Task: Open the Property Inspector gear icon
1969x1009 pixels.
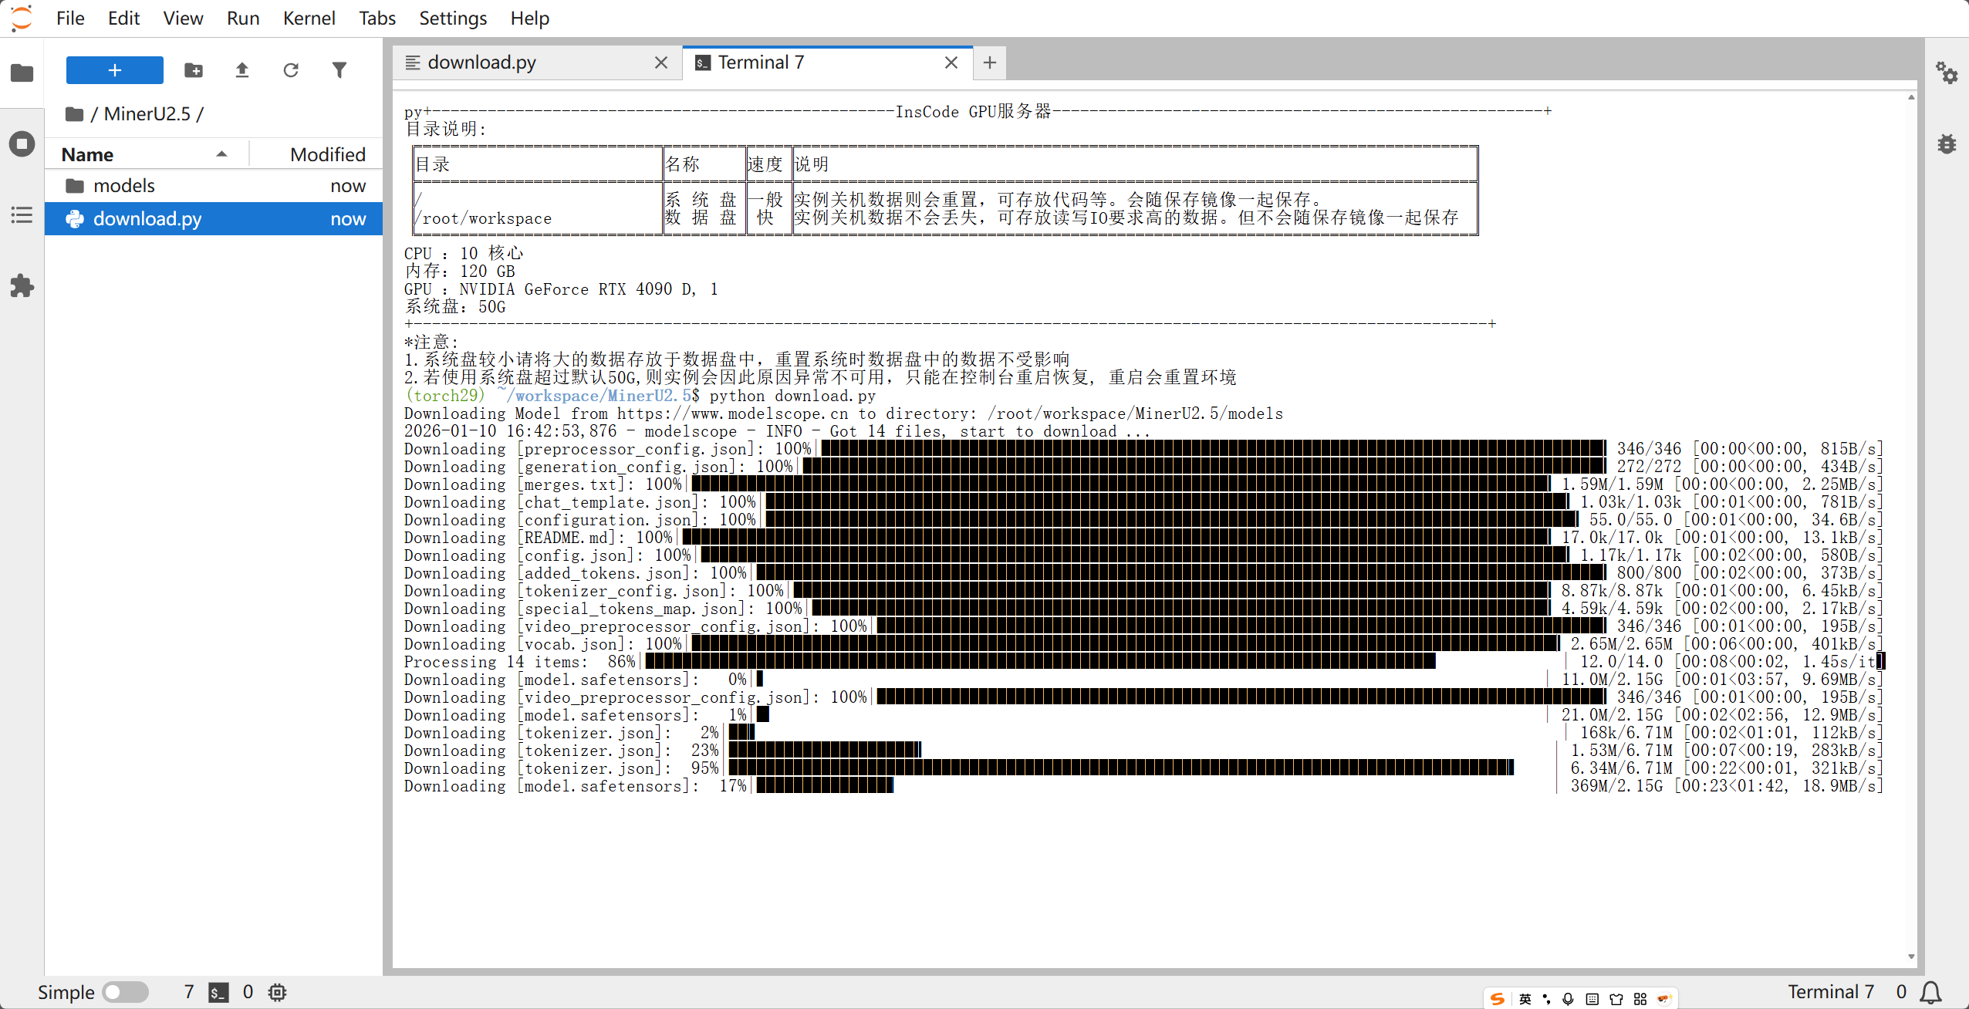Action: 1946,73
